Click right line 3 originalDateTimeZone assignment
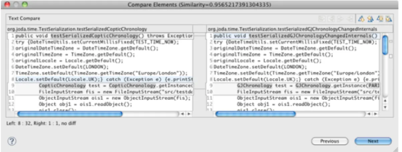The width and height of the screenshot is (402, 152). [x=285, y=48]
